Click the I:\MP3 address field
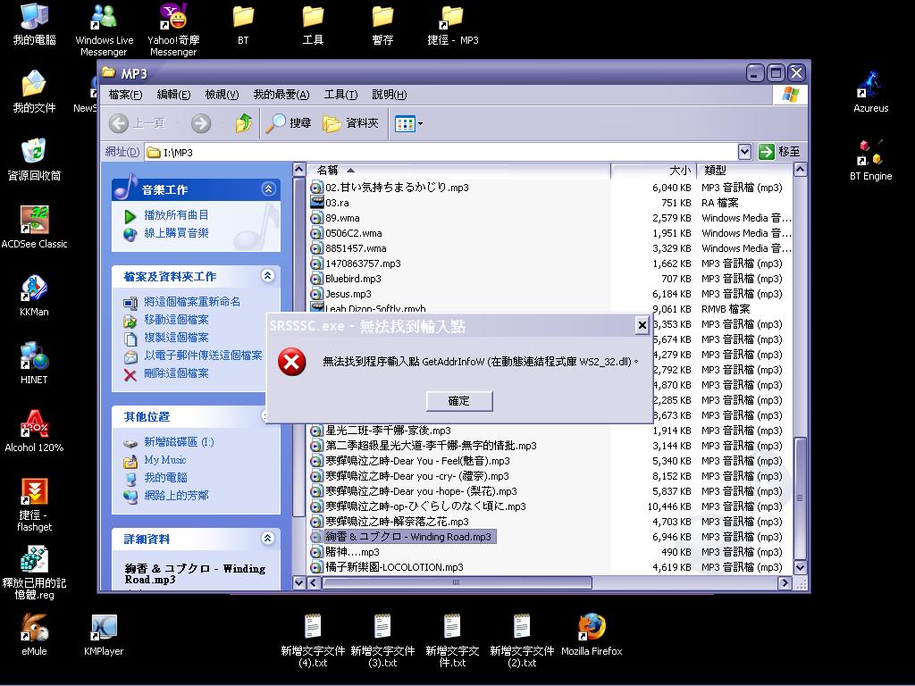 point(441,152)
